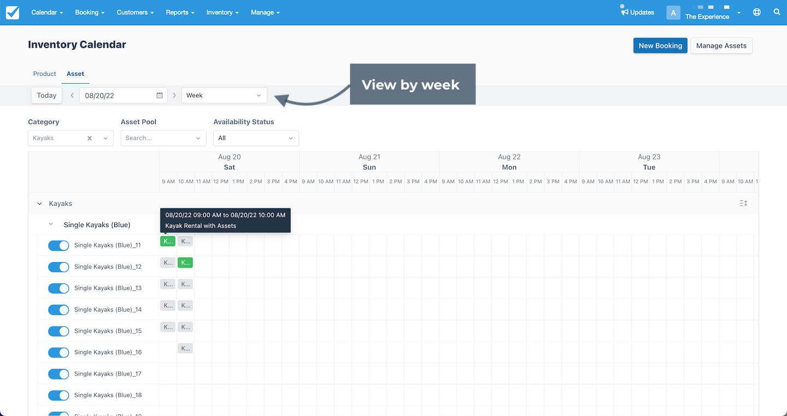Click the collapse-all rows icon in Kayaks row
Screen dimensions: 787x416
(743, 203)
